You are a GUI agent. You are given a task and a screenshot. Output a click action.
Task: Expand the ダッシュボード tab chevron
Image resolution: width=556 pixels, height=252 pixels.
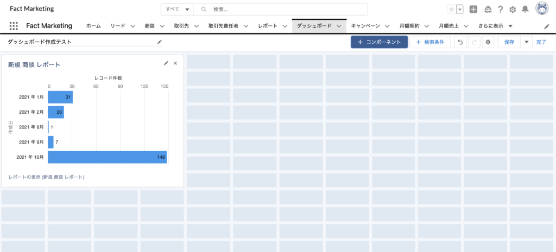tap(339, 26)
